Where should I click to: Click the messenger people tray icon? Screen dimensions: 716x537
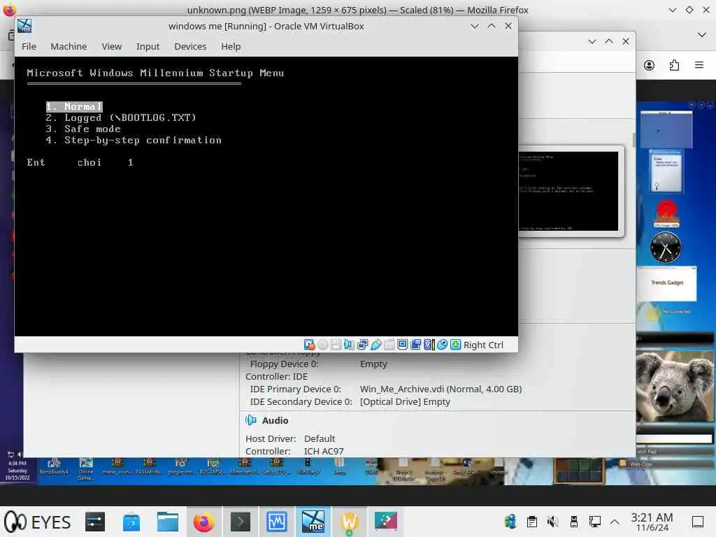pyautogui.click(x=510, y=522)
